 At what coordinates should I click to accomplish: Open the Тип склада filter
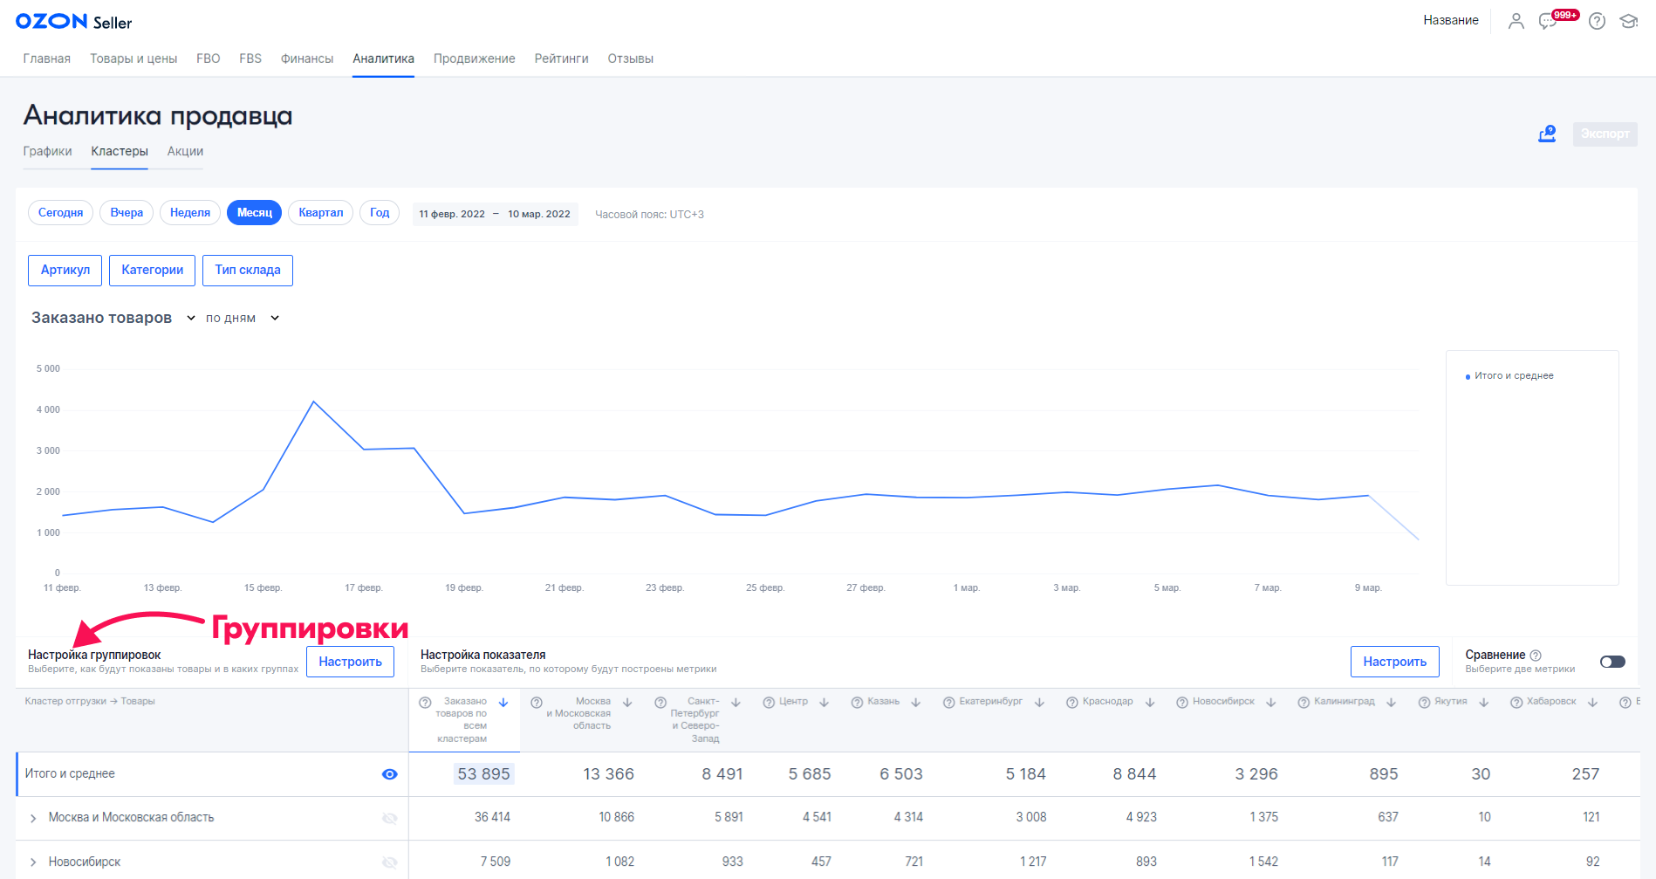248,271
